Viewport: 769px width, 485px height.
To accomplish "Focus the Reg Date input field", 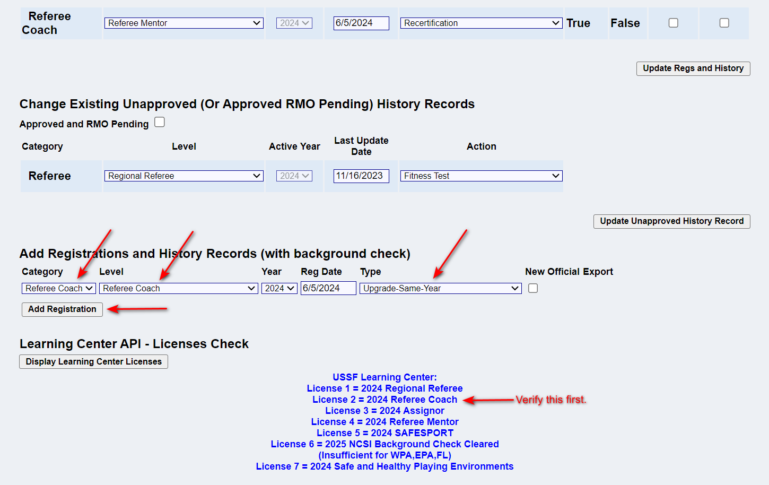I will pos(328,288).
